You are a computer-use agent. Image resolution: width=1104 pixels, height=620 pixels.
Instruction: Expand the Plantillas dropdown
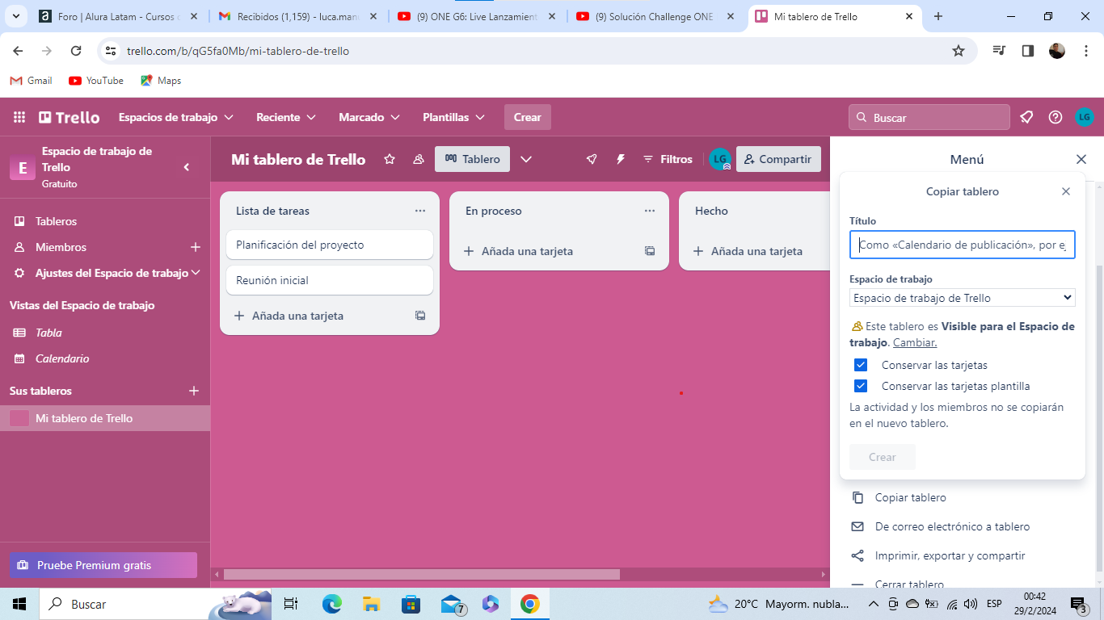[453, 117]
